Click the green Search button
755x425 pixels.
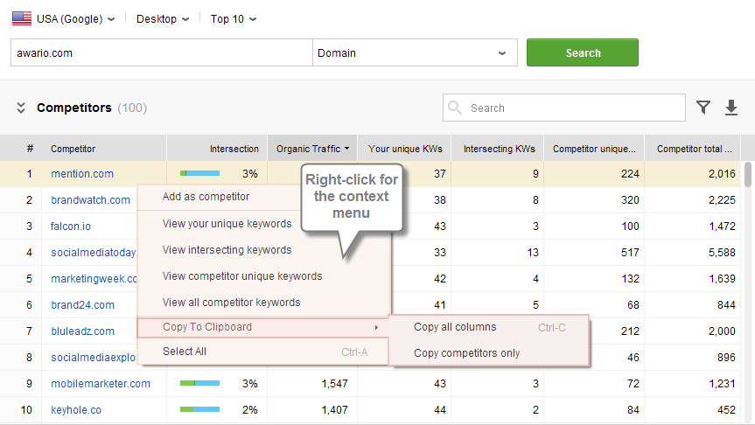pyautogui.click(x=582, y=52)
